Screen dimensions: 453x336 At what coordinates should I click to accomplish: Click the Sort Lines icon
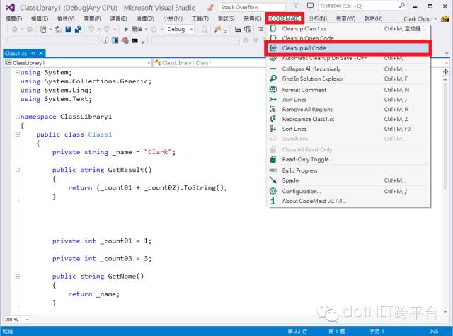pyautogui.click(x=273, y=129)
